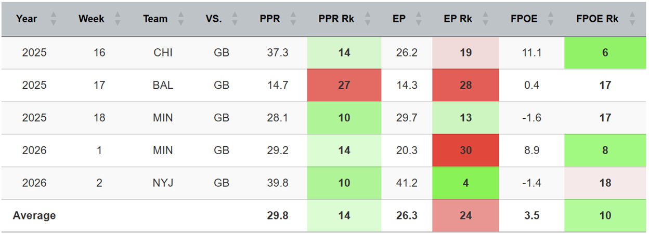Click the green FPOE Rk 6 cell
649x234 pixels.
(605, 53)
